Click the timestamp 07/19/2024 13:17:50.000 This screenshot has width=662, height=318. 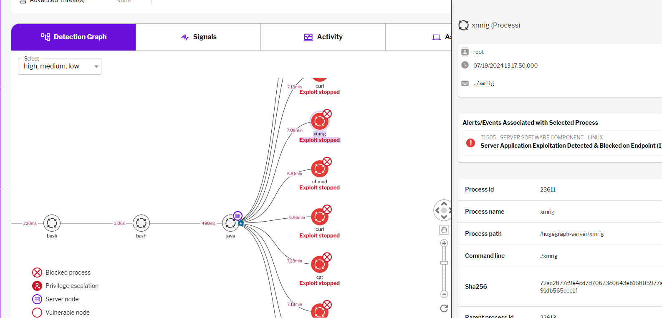pyautogui.click(x=505, y=66)
